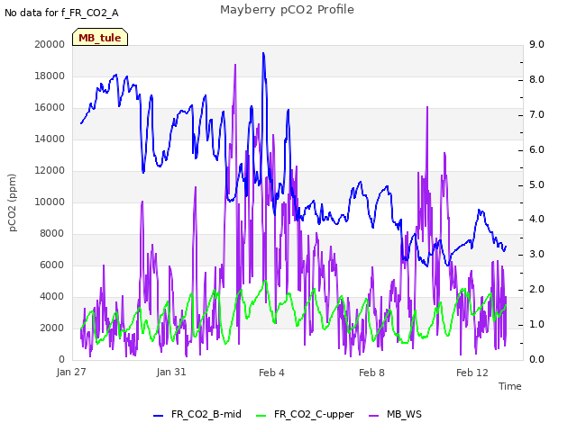Image resolution: width=577 pixels, height=432 pixels.
Task: Click the 12000 left axis value
Action: [x=50, y=170]
